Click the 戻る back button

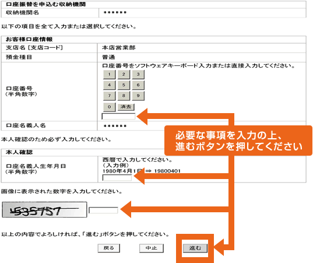click(109, 248)
